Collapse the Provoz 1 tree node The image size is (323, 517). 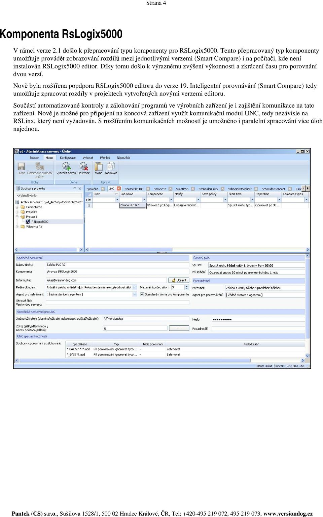pyautogui.click(x=17, y=217)
